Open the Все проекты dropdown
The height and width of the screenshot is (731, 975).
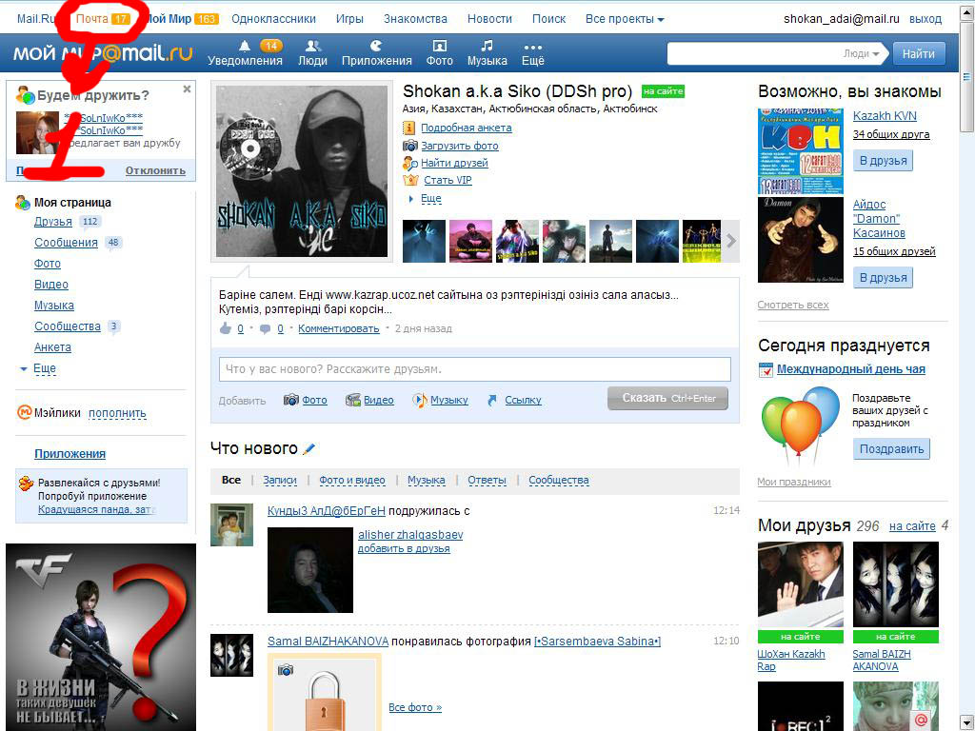click(625, 19)
